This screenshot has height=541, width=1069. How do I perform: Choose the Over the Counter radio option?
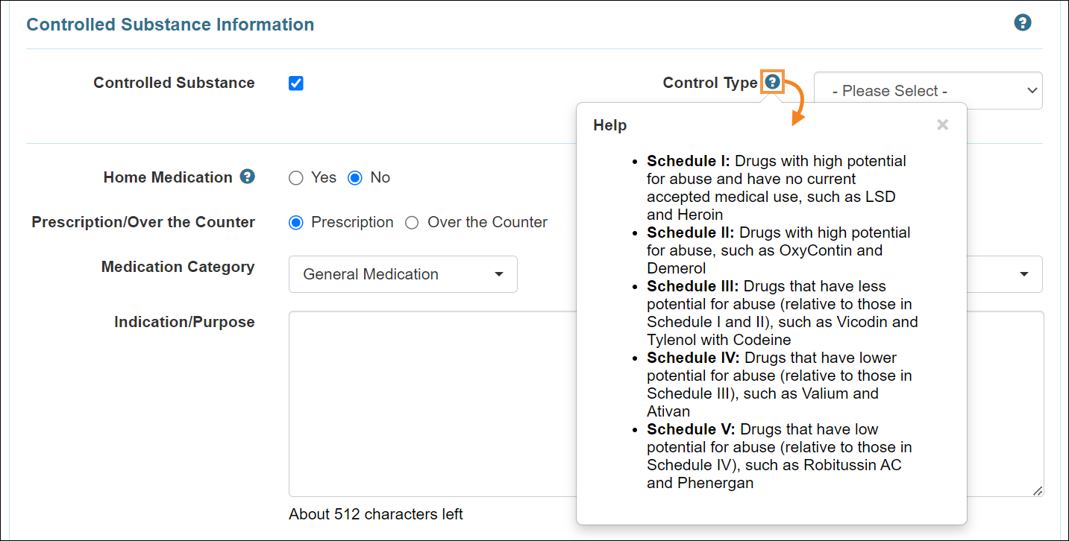412,223
